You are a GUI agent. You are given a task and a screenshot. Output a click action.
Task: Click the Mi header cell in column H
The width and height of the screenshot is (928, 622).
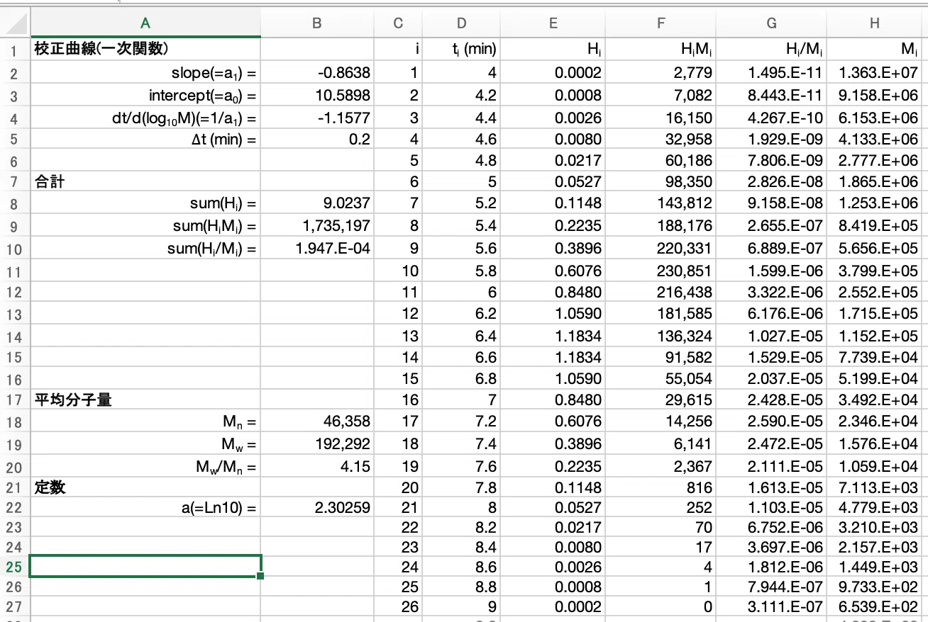tap(875, 49)
